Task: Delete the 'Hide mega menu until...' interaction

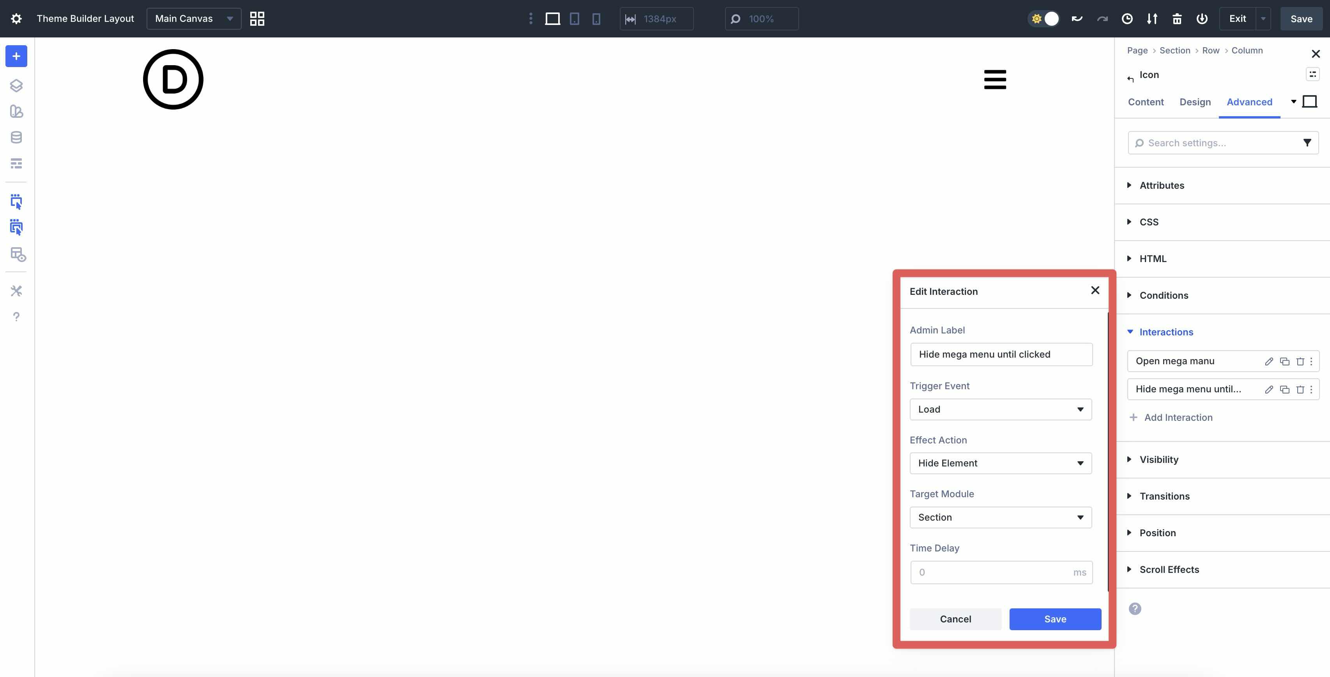Action: coord(1300,389)
